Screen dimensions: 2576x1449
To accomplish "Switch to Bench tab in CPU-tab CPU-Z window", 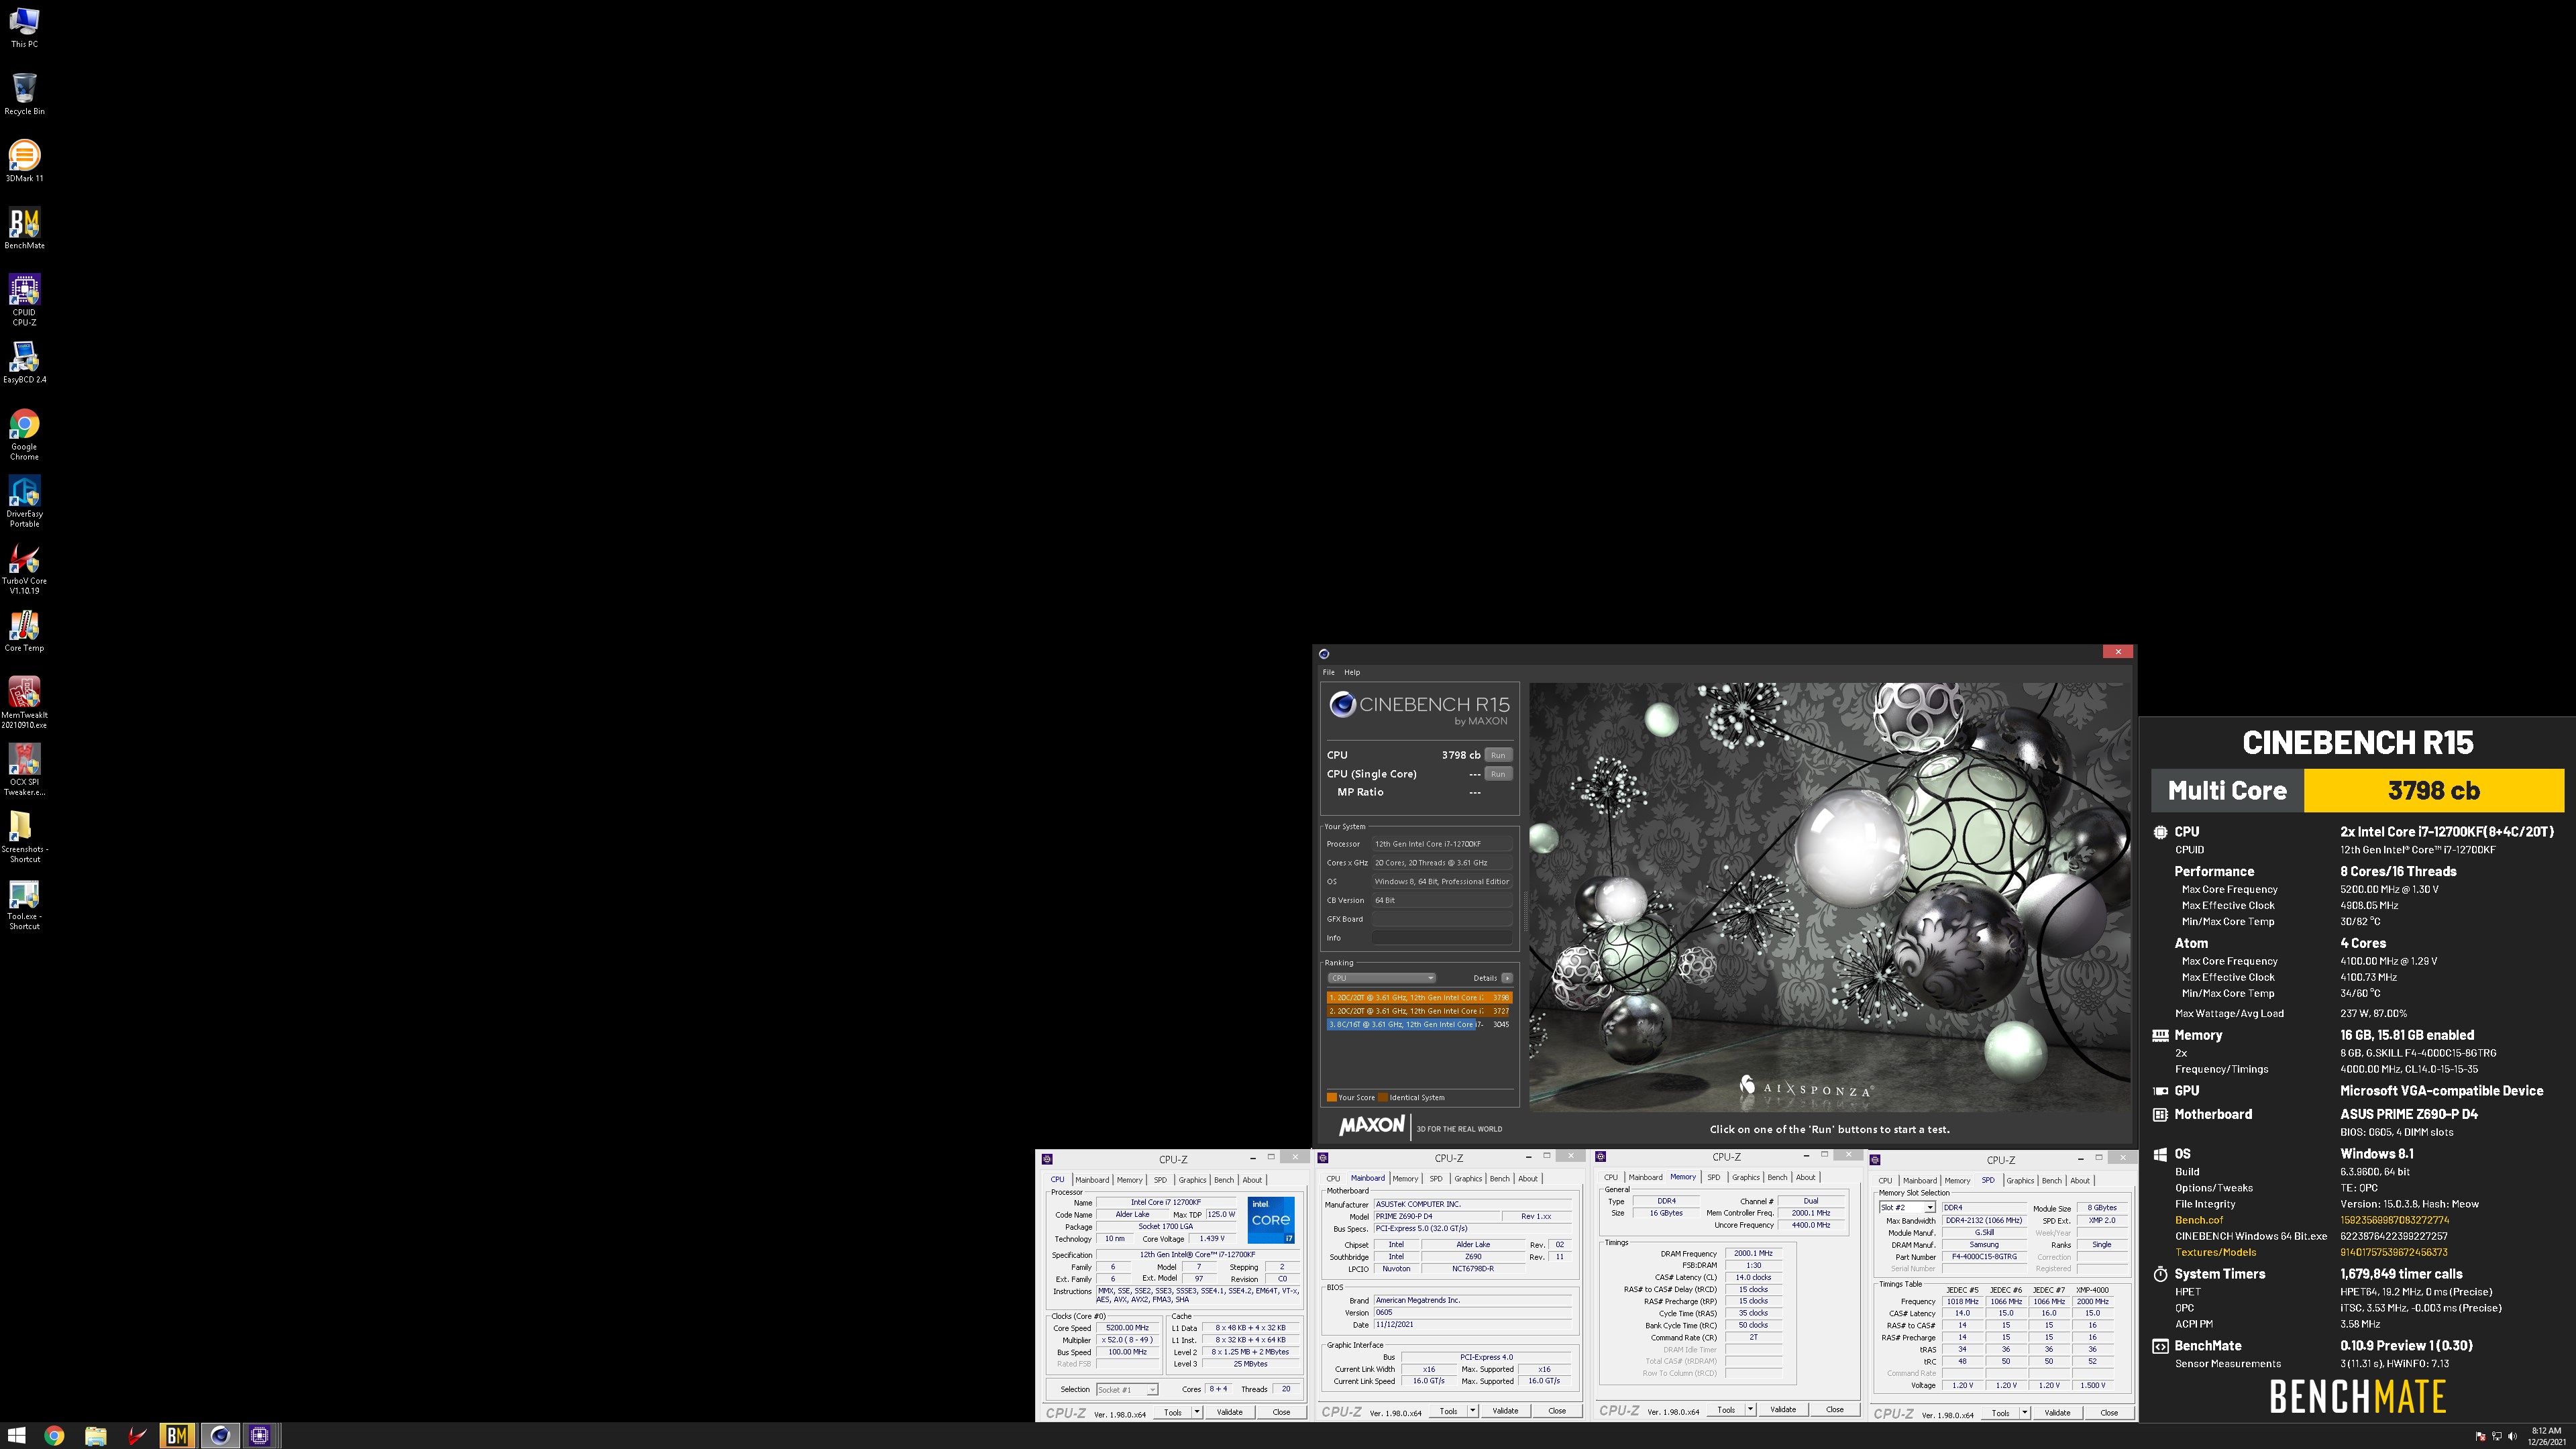I will click(1224, 1180).
